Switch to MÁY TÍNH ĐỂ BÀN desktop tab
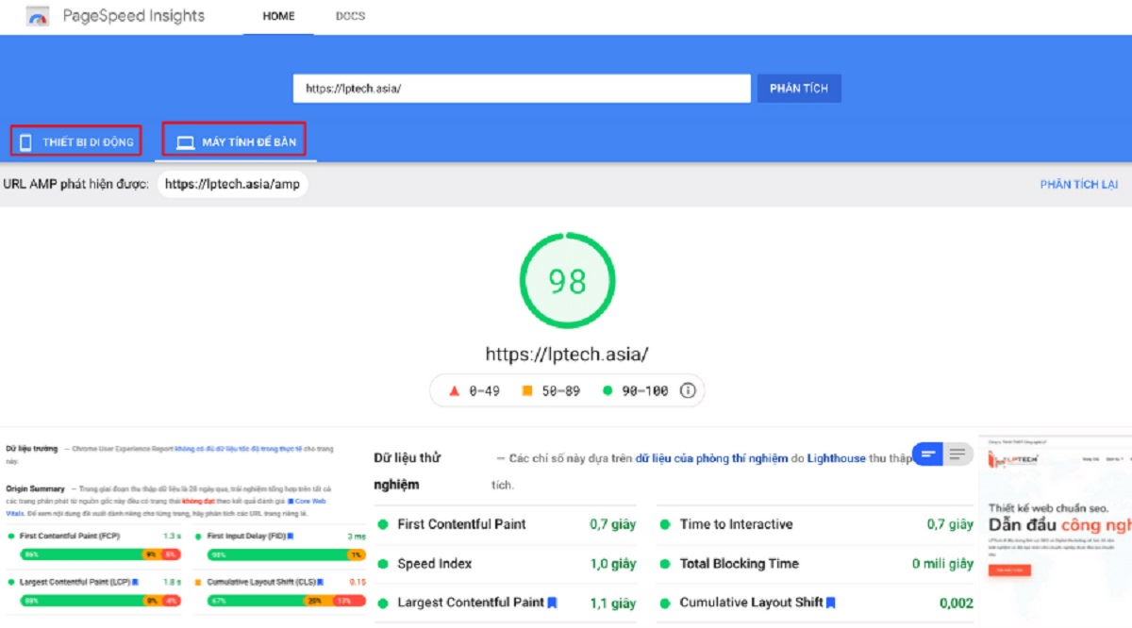This screenshot has height=628, width=1132. tap(234, 141)
